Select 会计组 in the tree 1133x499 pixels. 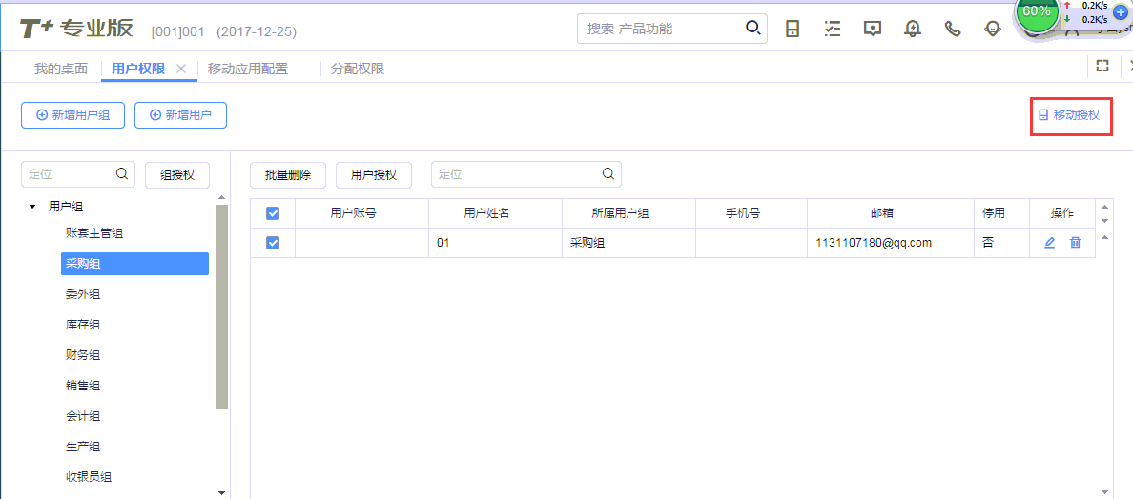coord(82,415)
